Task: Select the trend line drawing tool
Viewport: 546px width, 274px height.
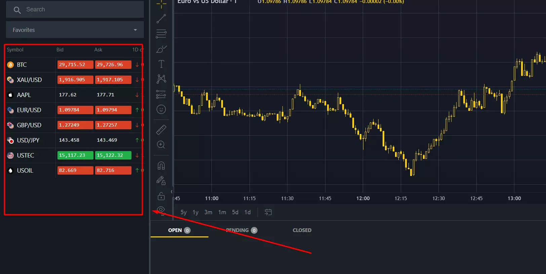Action: tap(161, 19)
